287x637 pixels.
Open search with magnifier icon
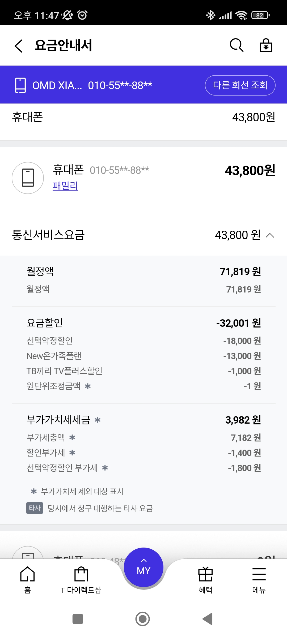coord(236,45)
